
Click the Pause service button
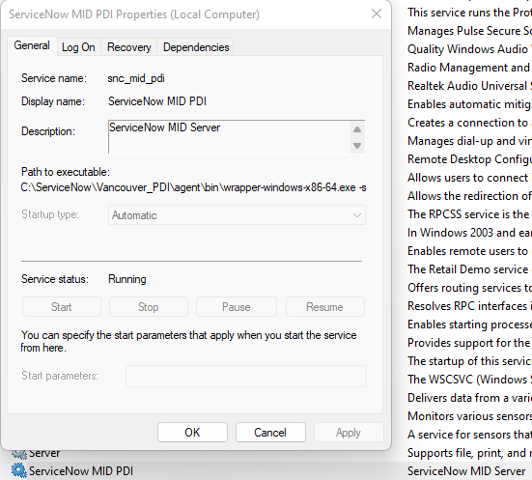(x=237, y=307)
